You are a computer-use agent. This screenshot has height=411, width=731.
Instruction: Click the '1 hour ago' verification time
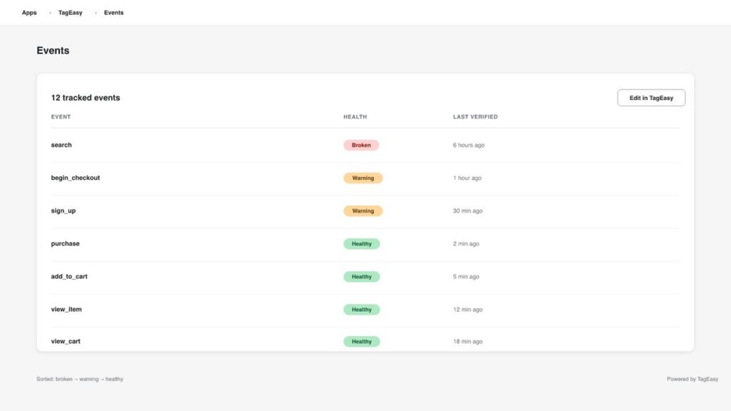coord(467,178)
